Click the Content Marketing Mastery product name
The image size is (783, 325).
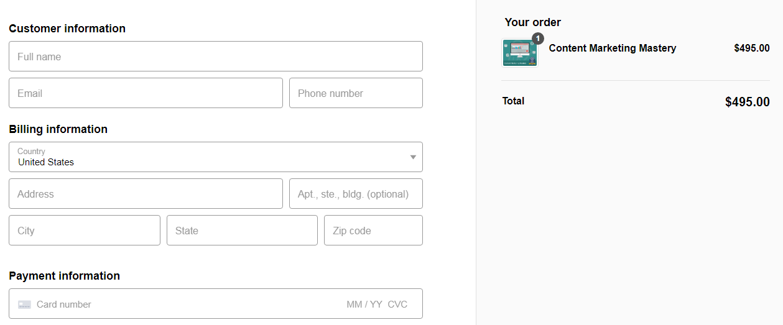coord(612,48)
